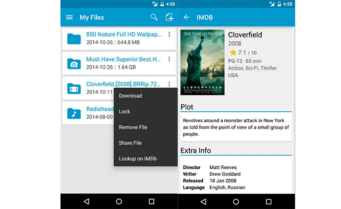Select Share File in the context menu

(145, 143)
